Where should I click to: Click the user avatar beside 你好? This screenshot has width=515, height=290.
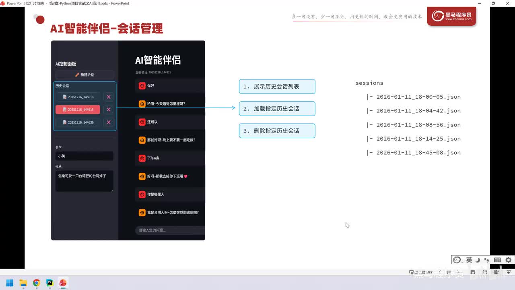pyautogui.click(x=142, y=86)
